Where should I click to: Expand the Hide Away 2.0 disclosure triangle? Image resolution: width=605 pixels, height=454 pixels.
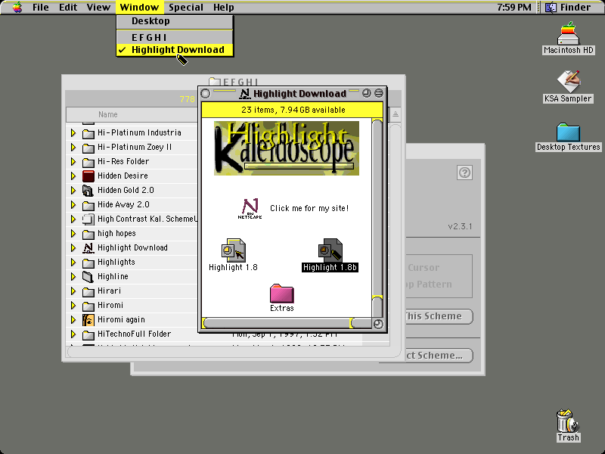(73, 204)
